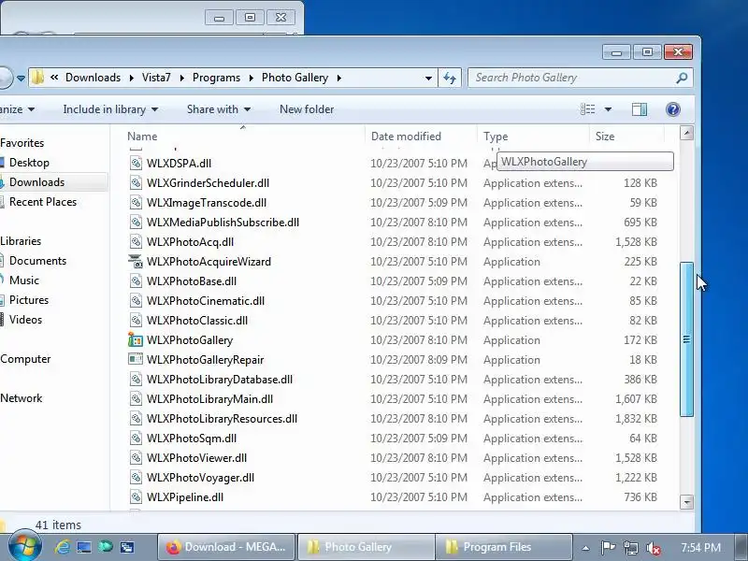
Task: Open the Include in library dropdown
Action: point(110,109)
